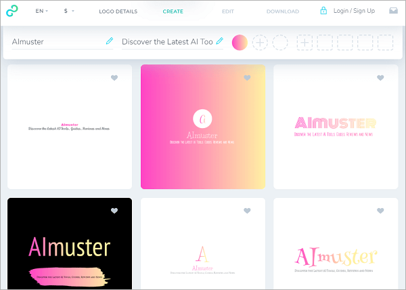
Task: Click the infinity logo home icon
Action: pos(12,11)
